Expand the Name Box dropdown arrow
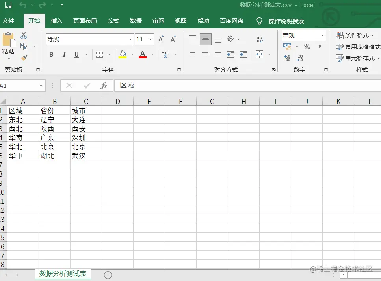 [x=41, y=86]
